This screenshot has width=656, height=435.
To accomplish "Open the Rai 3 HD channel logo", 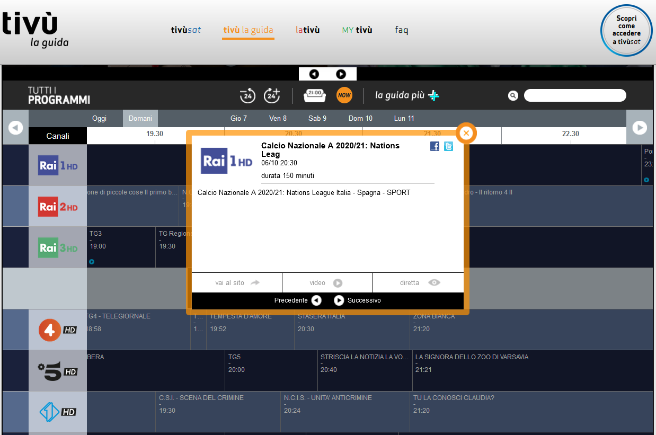I will pos(58,247).
